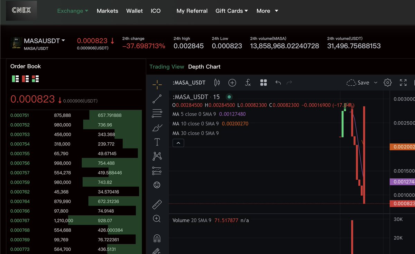Click the 743.82 total cell
The image size is (415, 254).
[105, 182]
